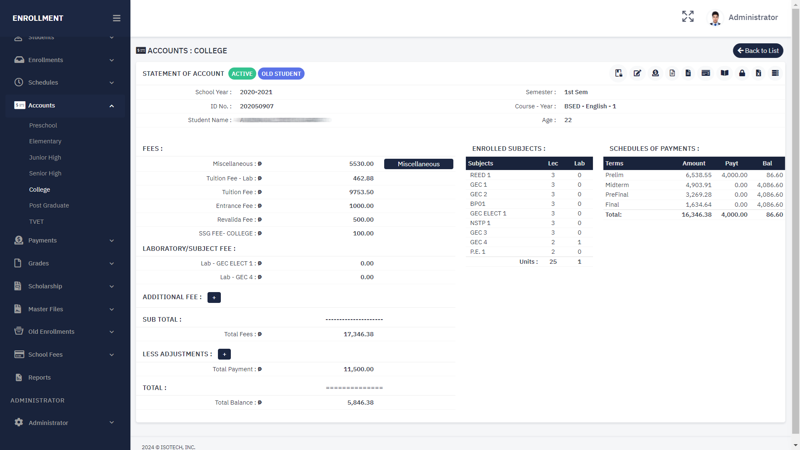This screenshot has height=450, width=800.
Task: Click the Back to List button
Action: [x=758, y=51]
